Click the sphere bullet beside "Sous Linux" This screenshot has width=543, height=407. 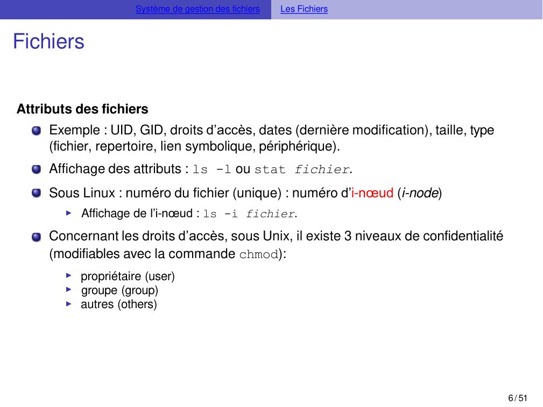click(36, 193)
